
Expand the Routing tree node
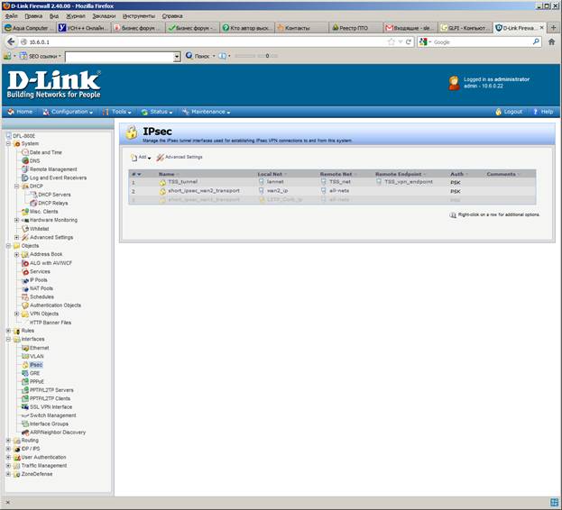[8, 441]
